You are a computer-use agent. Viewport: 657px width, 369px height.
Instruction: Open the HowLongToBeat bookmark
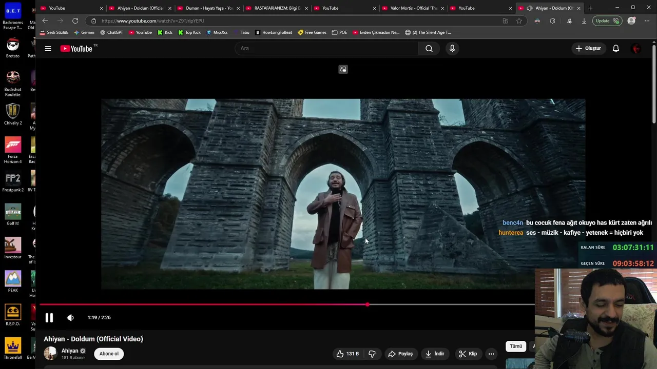point(274,32)
